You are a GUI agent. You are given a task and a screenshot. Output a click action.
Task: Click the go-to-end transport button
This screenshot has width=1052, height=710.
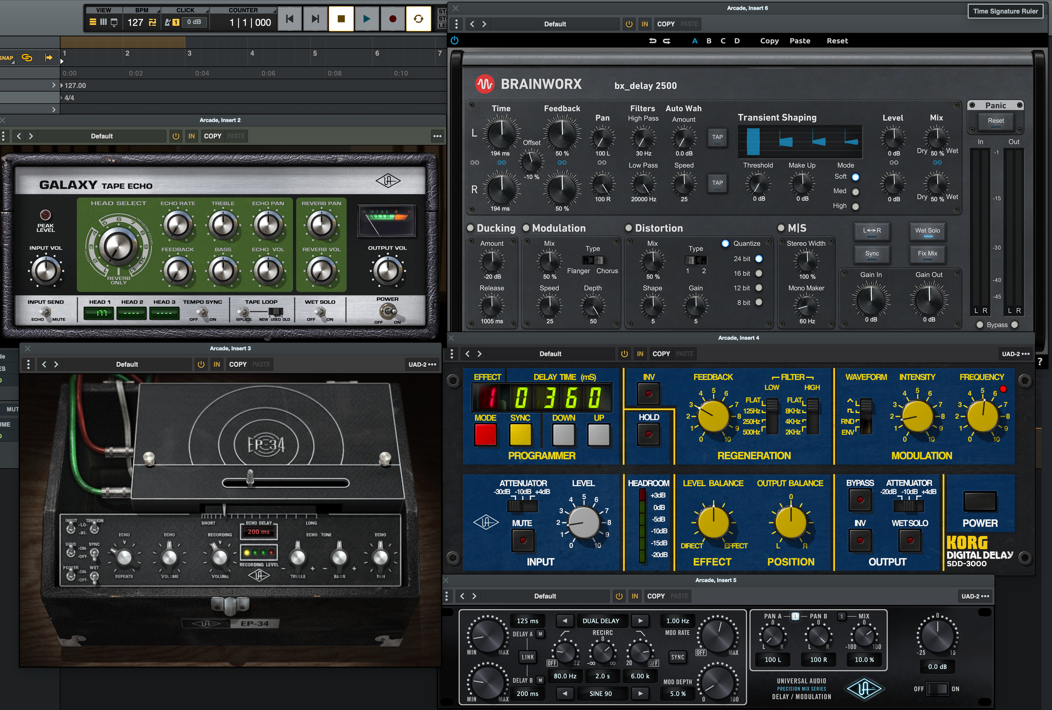click(315, 18)
